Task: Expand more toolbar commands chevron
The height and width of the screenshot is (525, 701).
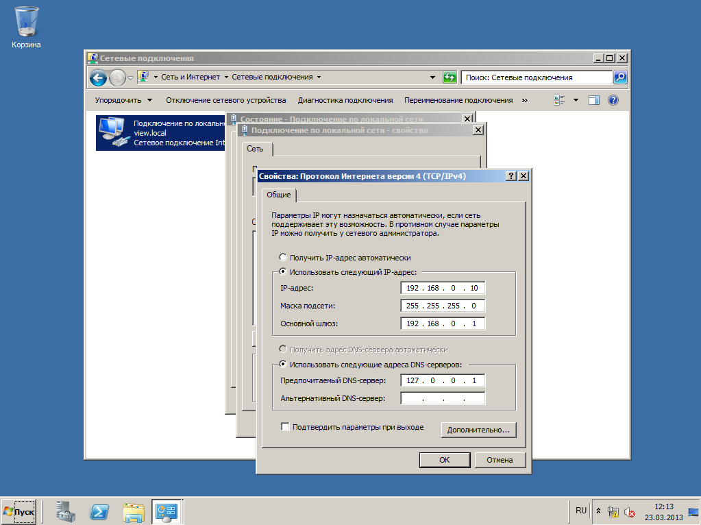Action: coord(524,100)
